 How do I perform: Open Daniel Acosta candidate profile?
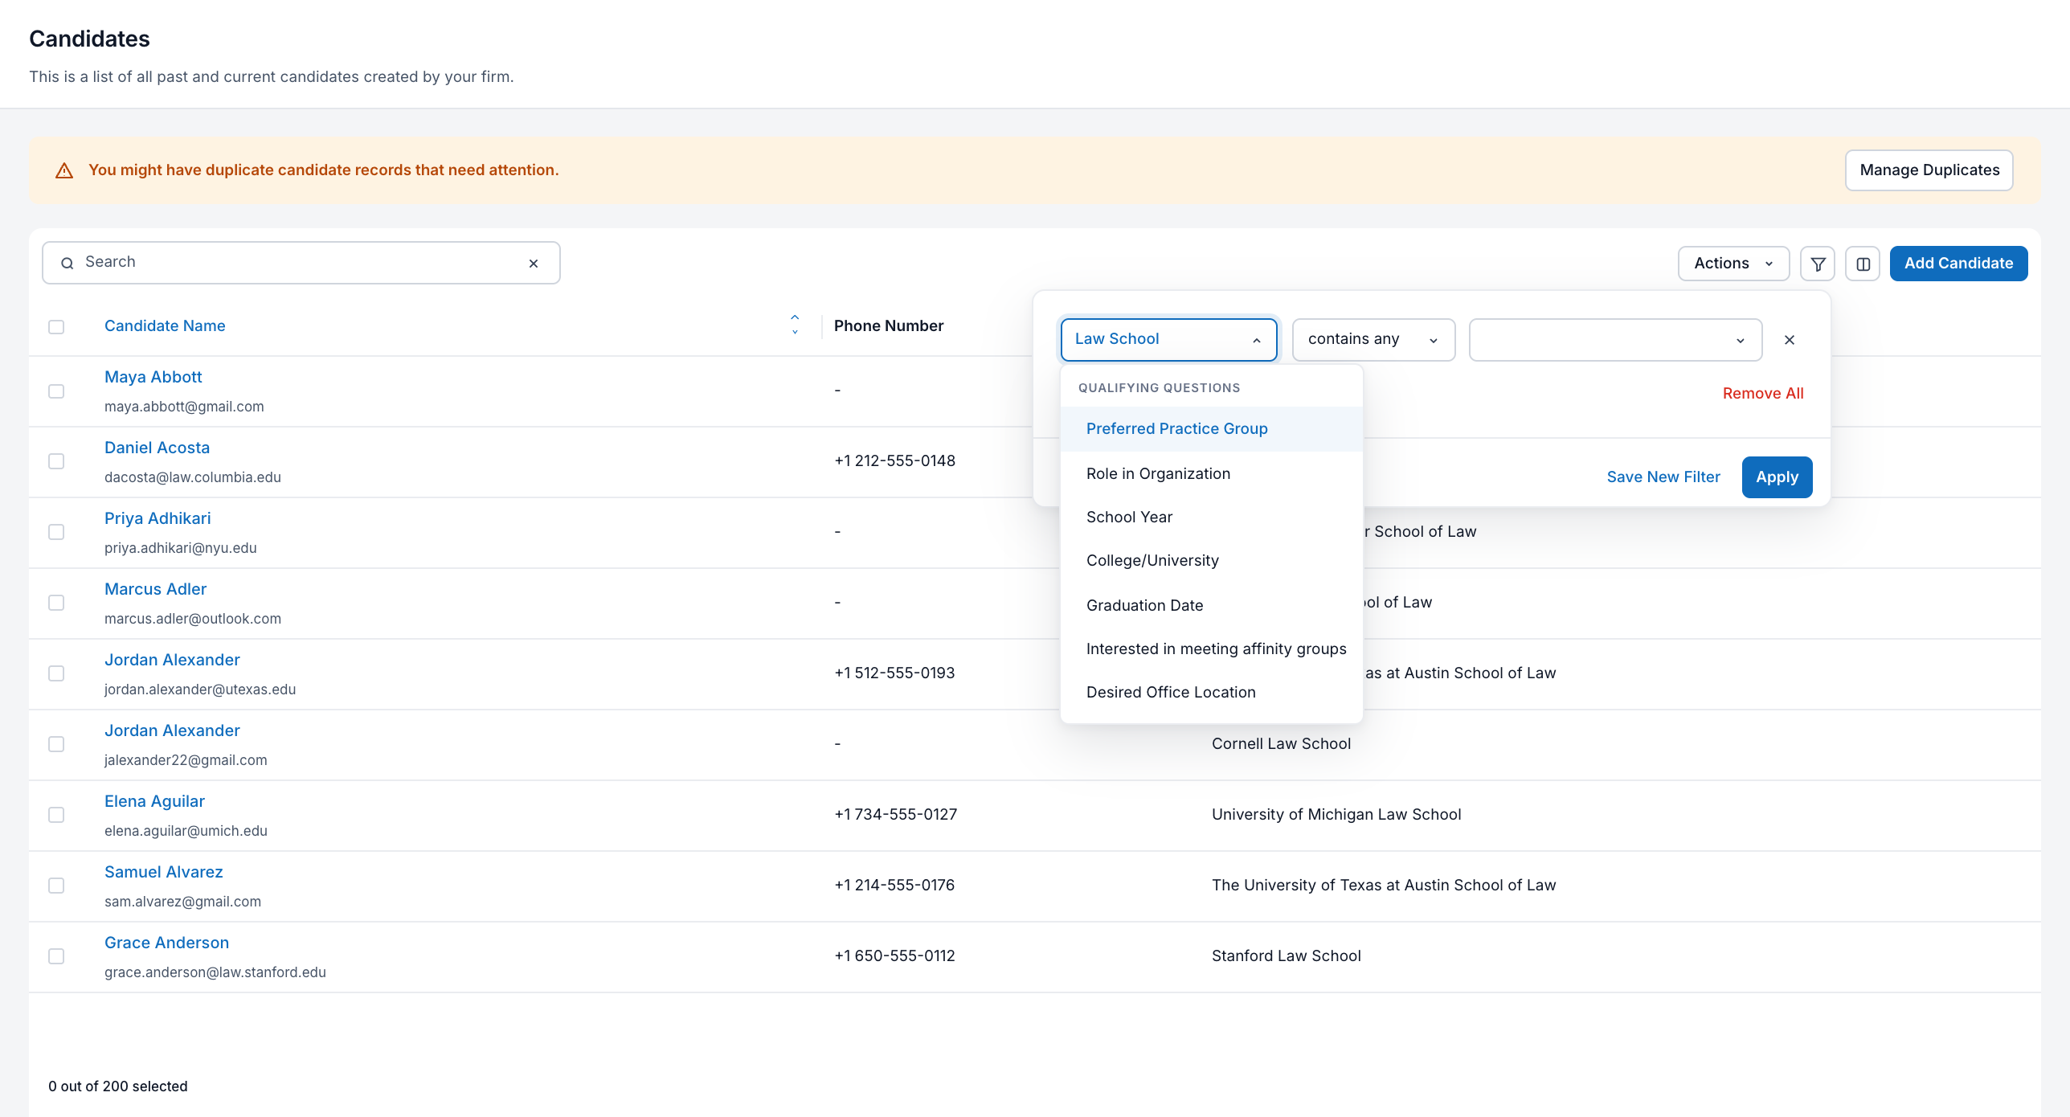[157, 448]
